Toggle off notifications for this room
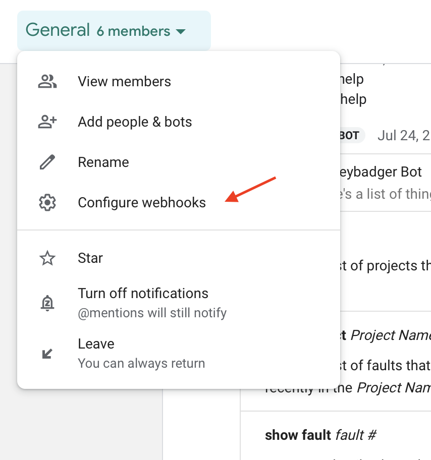Image resolution: width=431 pixels, height=460 pixels. coord(143,293)
